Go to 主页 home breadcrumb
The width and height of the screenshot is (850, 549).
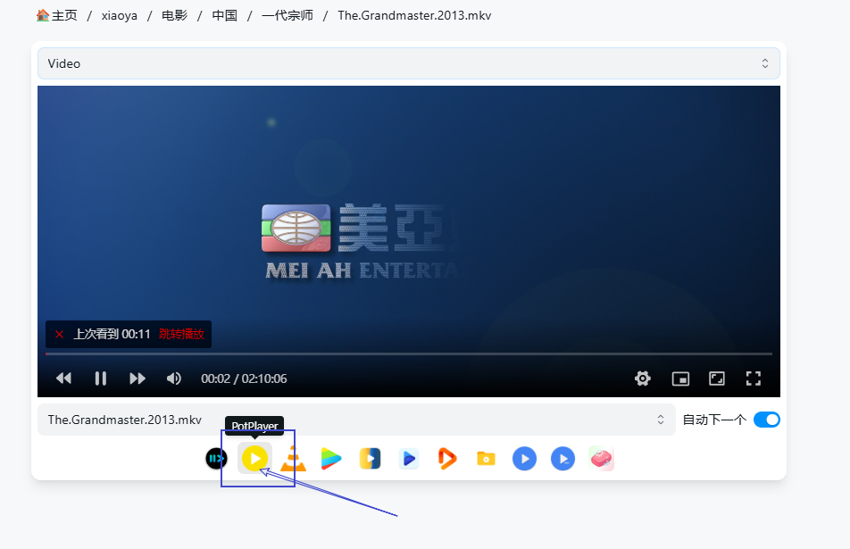(57, 15)
